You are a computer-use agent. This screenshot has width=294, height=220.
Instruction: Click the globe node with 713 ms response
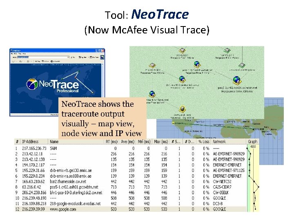click(197, 64)
